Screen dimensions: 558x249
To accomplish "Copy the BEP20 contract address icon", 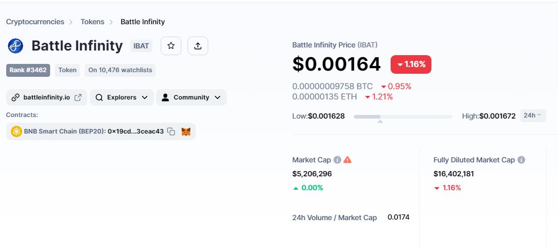I will tap(171, 131).
